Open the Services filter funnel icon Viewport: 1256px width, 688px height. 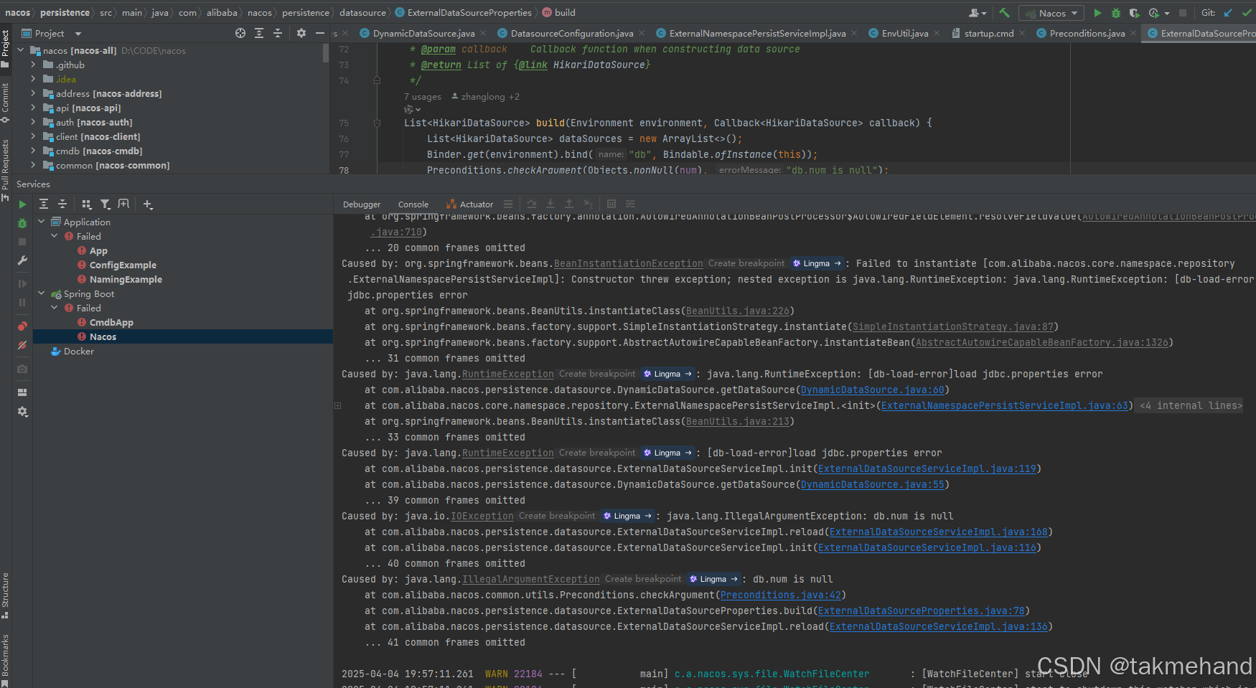pyautogui.click(x=106, y=204)
